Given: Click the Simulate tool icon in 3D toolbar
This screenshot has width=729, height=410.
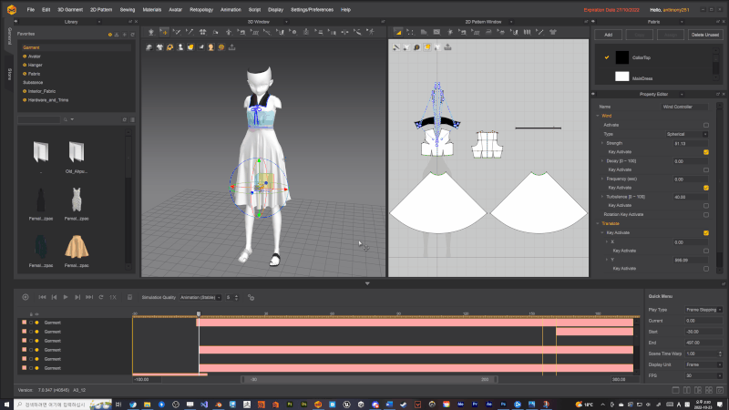Looking at the screenshot, I should tap(149, 46).
